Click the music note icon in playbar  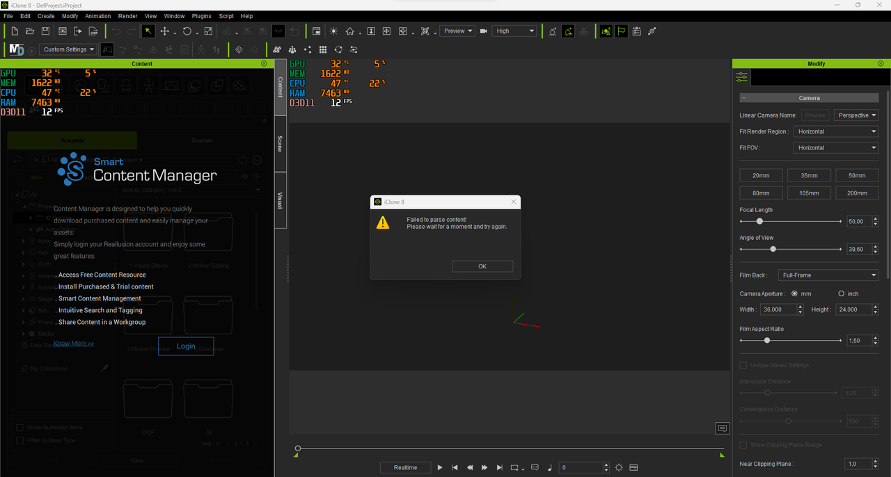tap(549, 468)
